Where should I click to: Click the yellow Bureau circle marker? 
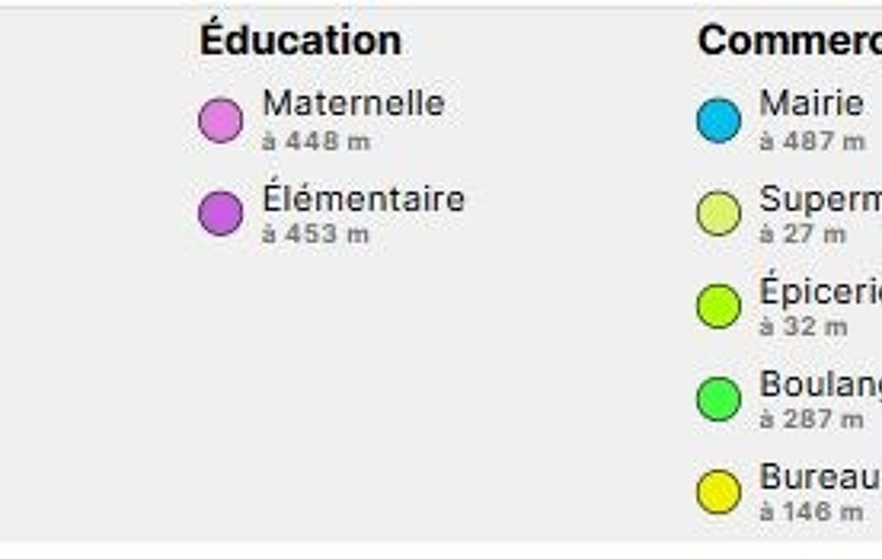tap(719, 492)
